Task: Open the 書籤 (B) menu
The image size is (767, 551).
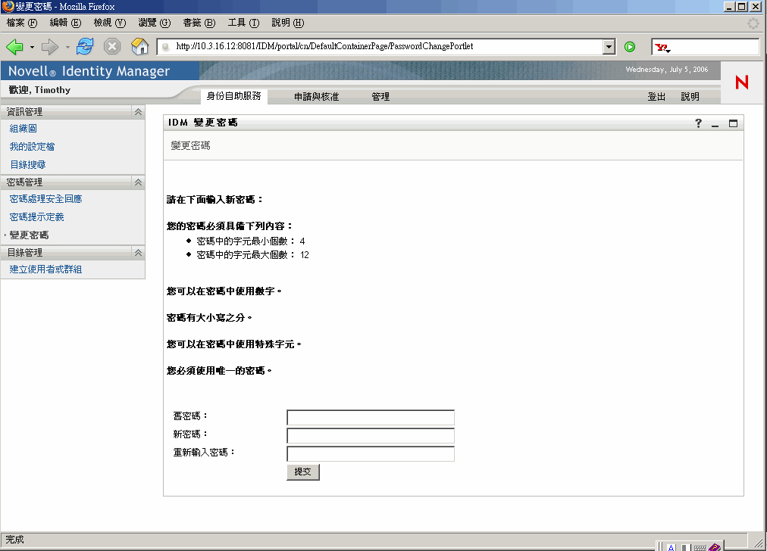Action: tap(199, 23)
